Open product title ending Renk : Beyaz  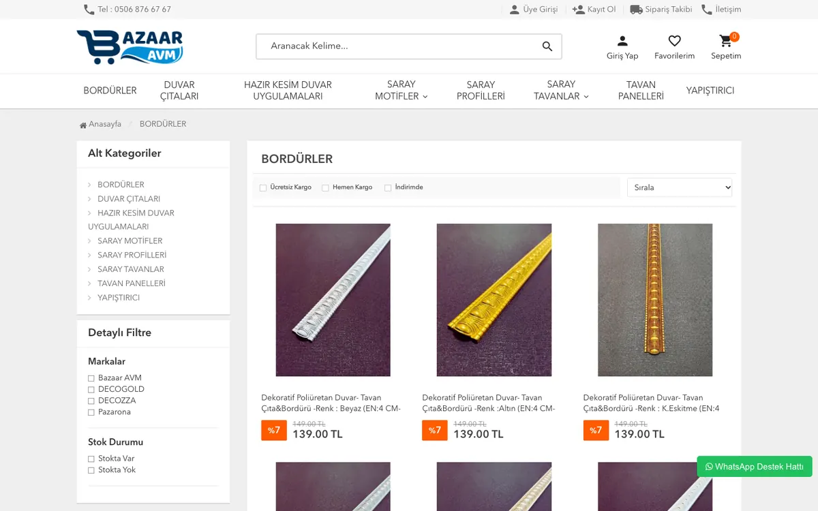(331, 403)
